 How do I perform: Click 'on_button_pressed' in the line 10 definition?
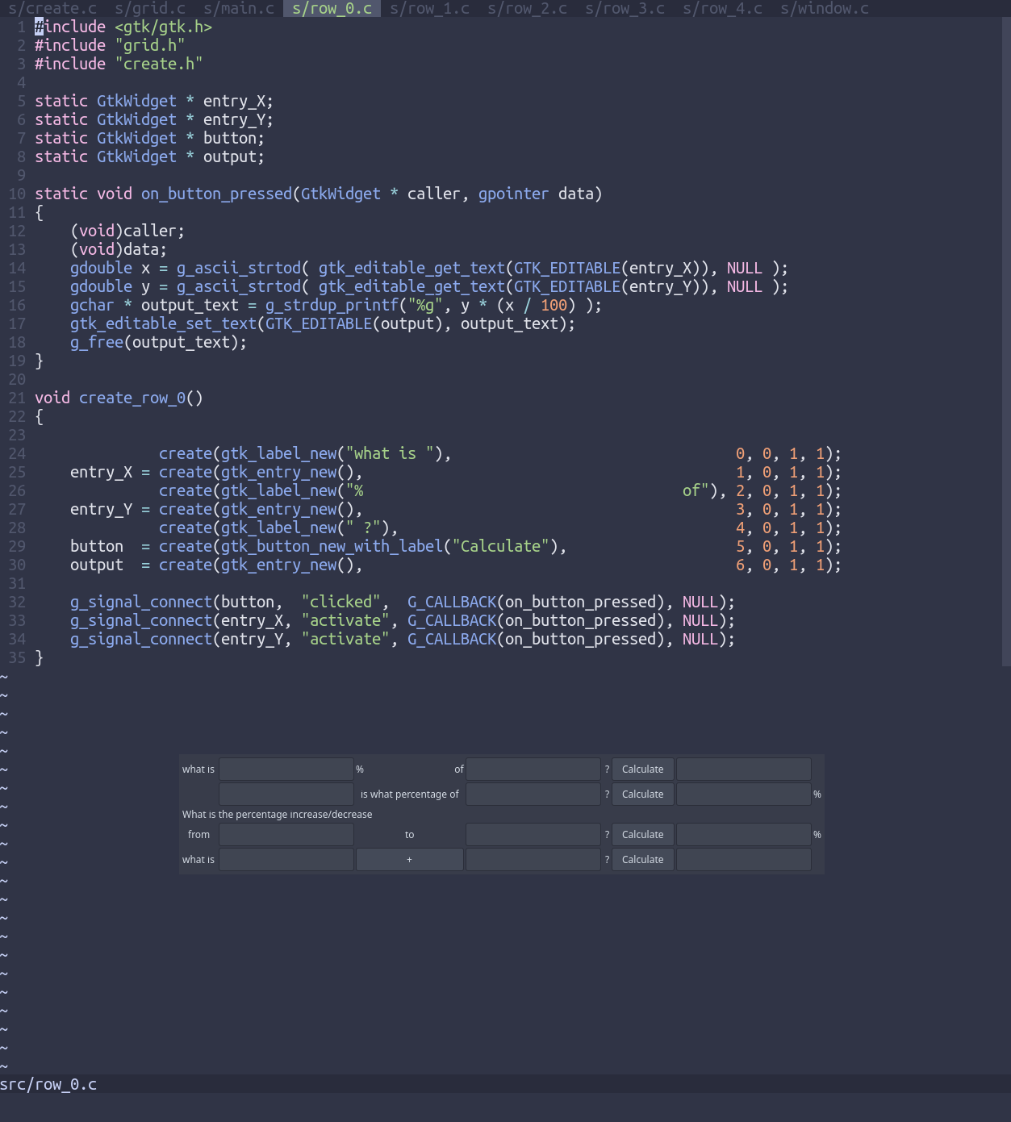point(216,194)
